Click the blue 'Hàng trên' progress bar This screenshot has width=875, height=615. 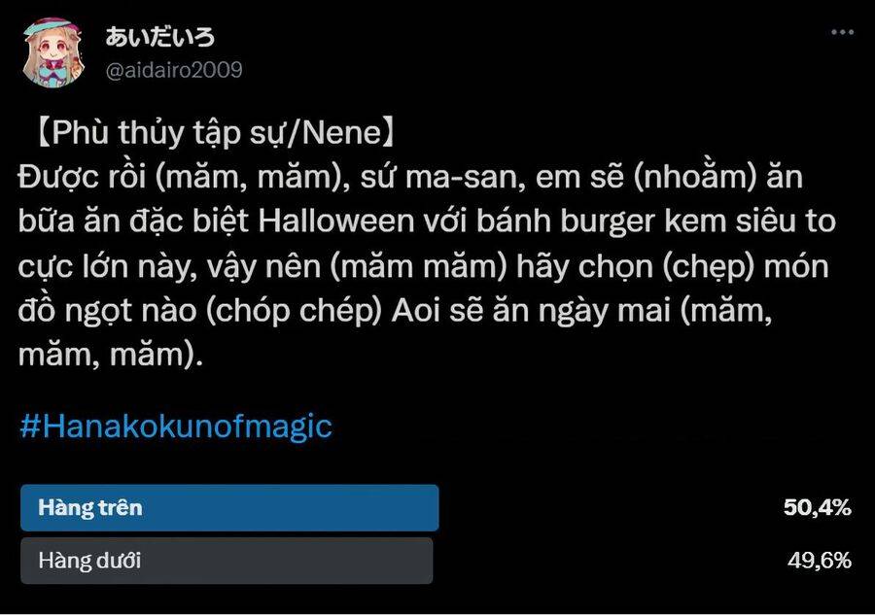tap(229, 507)
